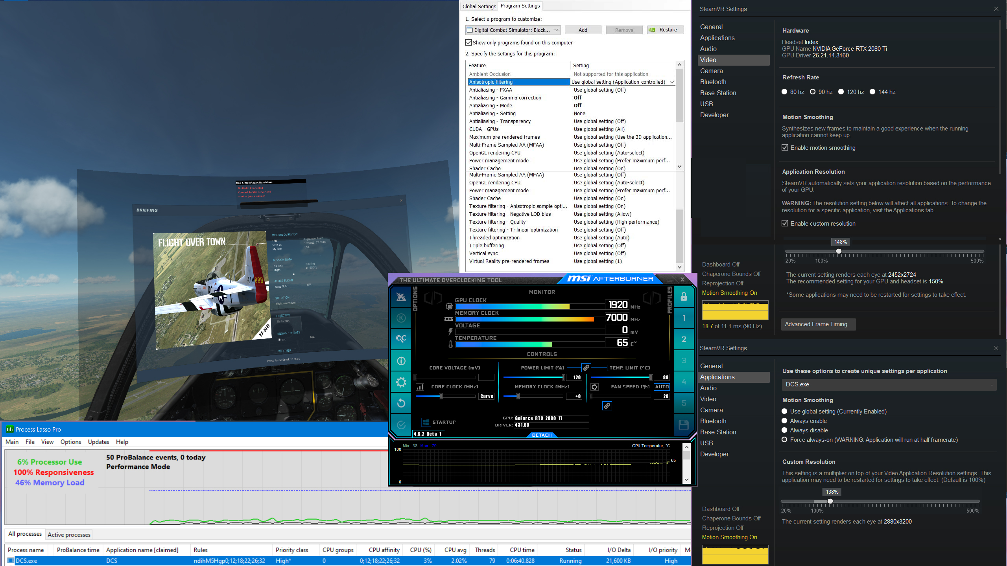
Task: Toggle Enable motion smoothing checkbox
Action: pos(785,148)
